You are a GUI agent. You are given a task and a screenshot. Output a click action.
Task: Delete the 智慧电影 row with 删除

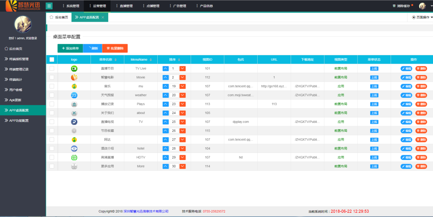[x=421, y=78]
